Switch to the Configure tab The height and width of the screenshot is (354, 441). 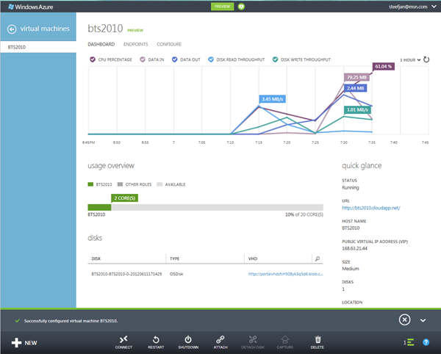click(169, 44)
